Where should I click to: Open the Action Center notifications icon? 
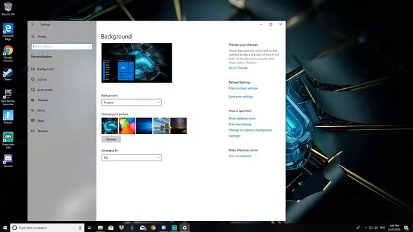click(x=407, y=227)
